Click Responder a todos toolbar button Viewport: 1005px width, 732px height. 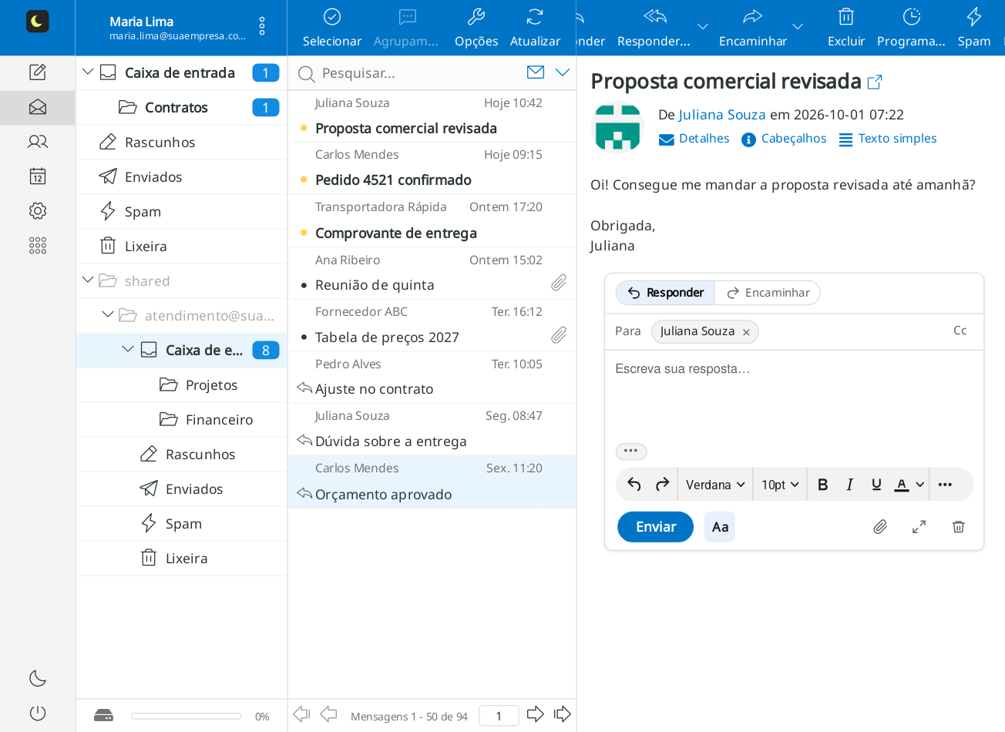coord(654,28)
